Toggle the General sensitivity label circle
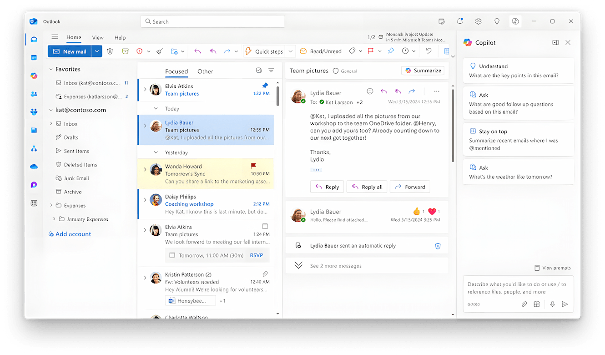The width and height of the screenshot is (605, 355). (x=336, y=71)
